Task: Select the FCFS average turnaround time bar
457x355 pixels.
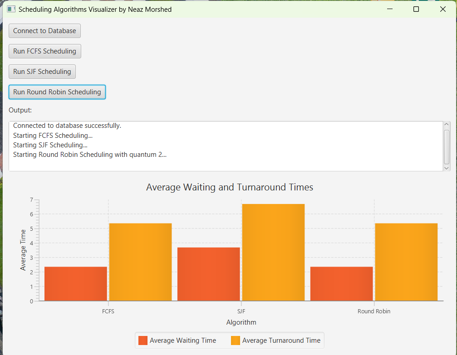Action: click(x=141, y=262)
